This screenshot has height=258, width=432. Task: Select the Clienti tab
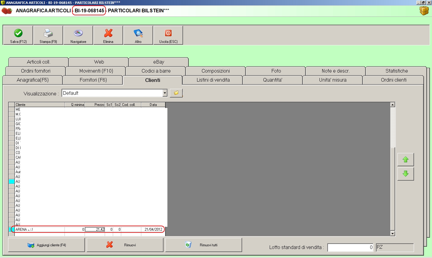[153, 80]
